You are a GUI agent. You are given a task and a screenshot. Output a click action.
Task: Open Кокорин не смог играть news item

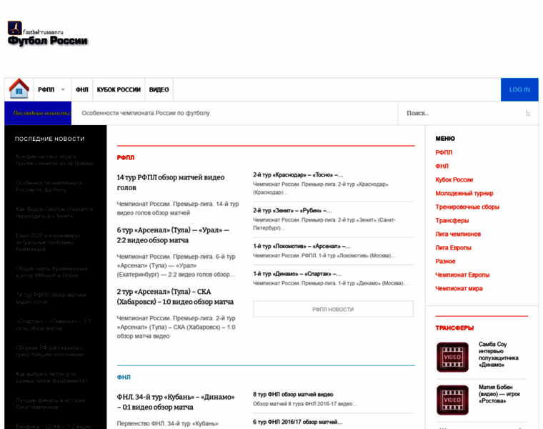click(x=54, y=160)
